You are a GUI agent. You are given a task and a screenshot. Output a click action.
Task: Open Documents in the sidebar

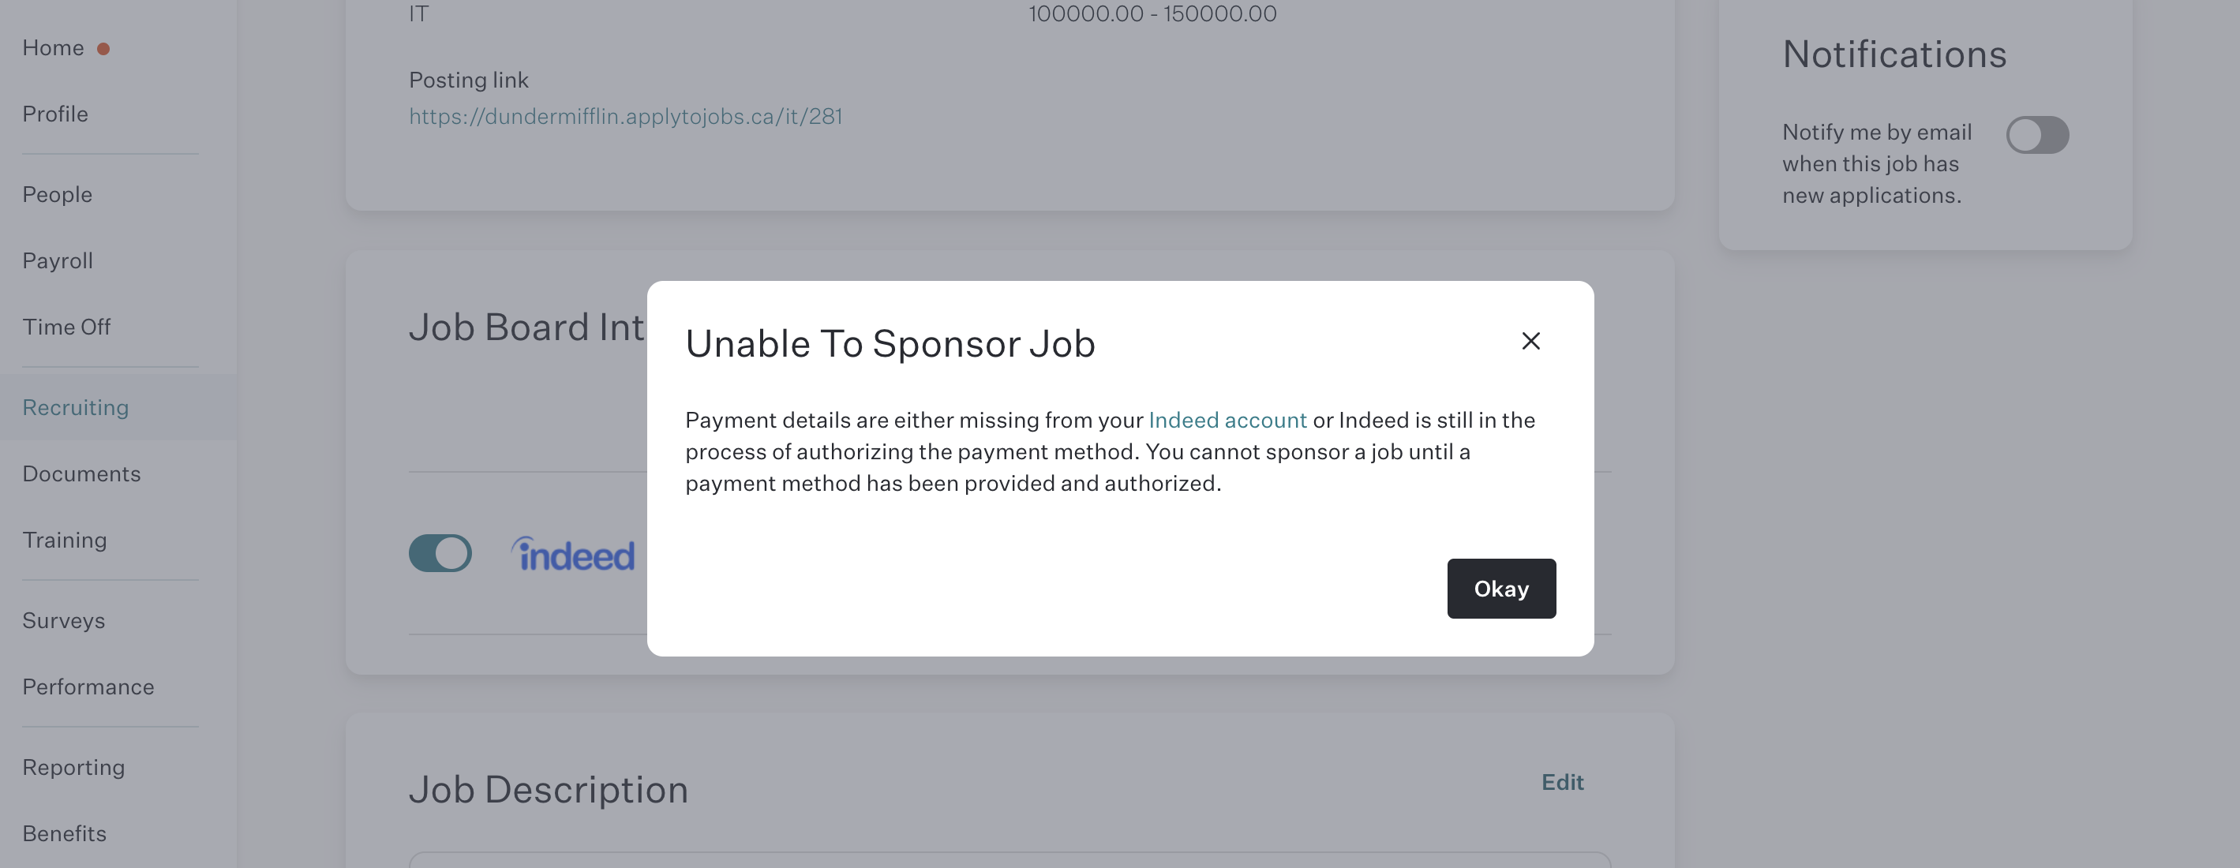click(x=82, y=474)
